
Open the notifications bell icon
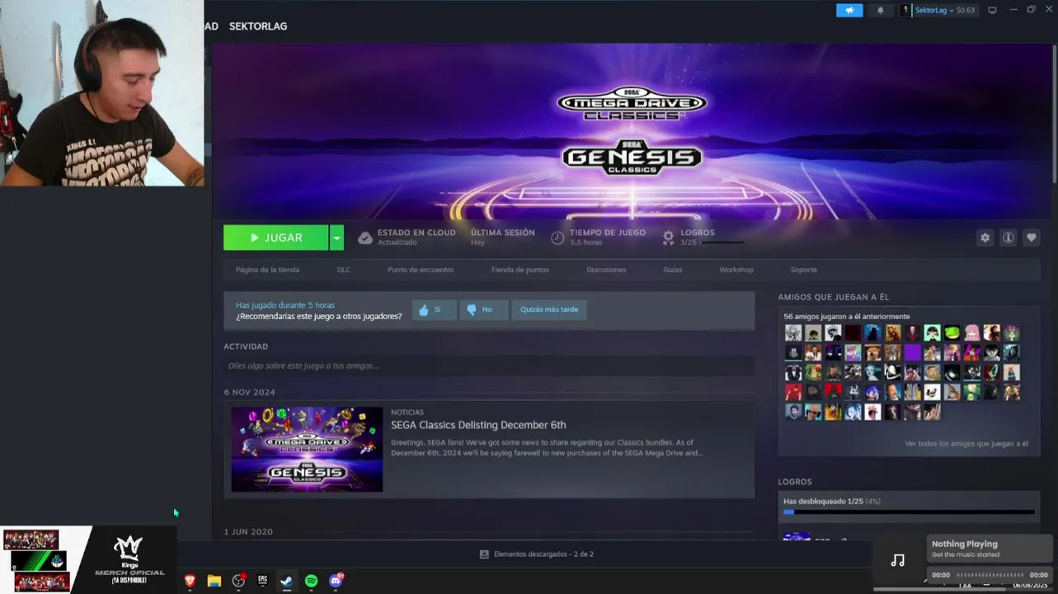click(881, 10)
